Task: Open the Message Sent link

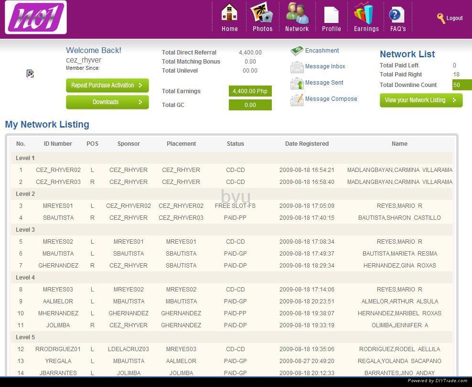Action: click(x=324, y=83)
